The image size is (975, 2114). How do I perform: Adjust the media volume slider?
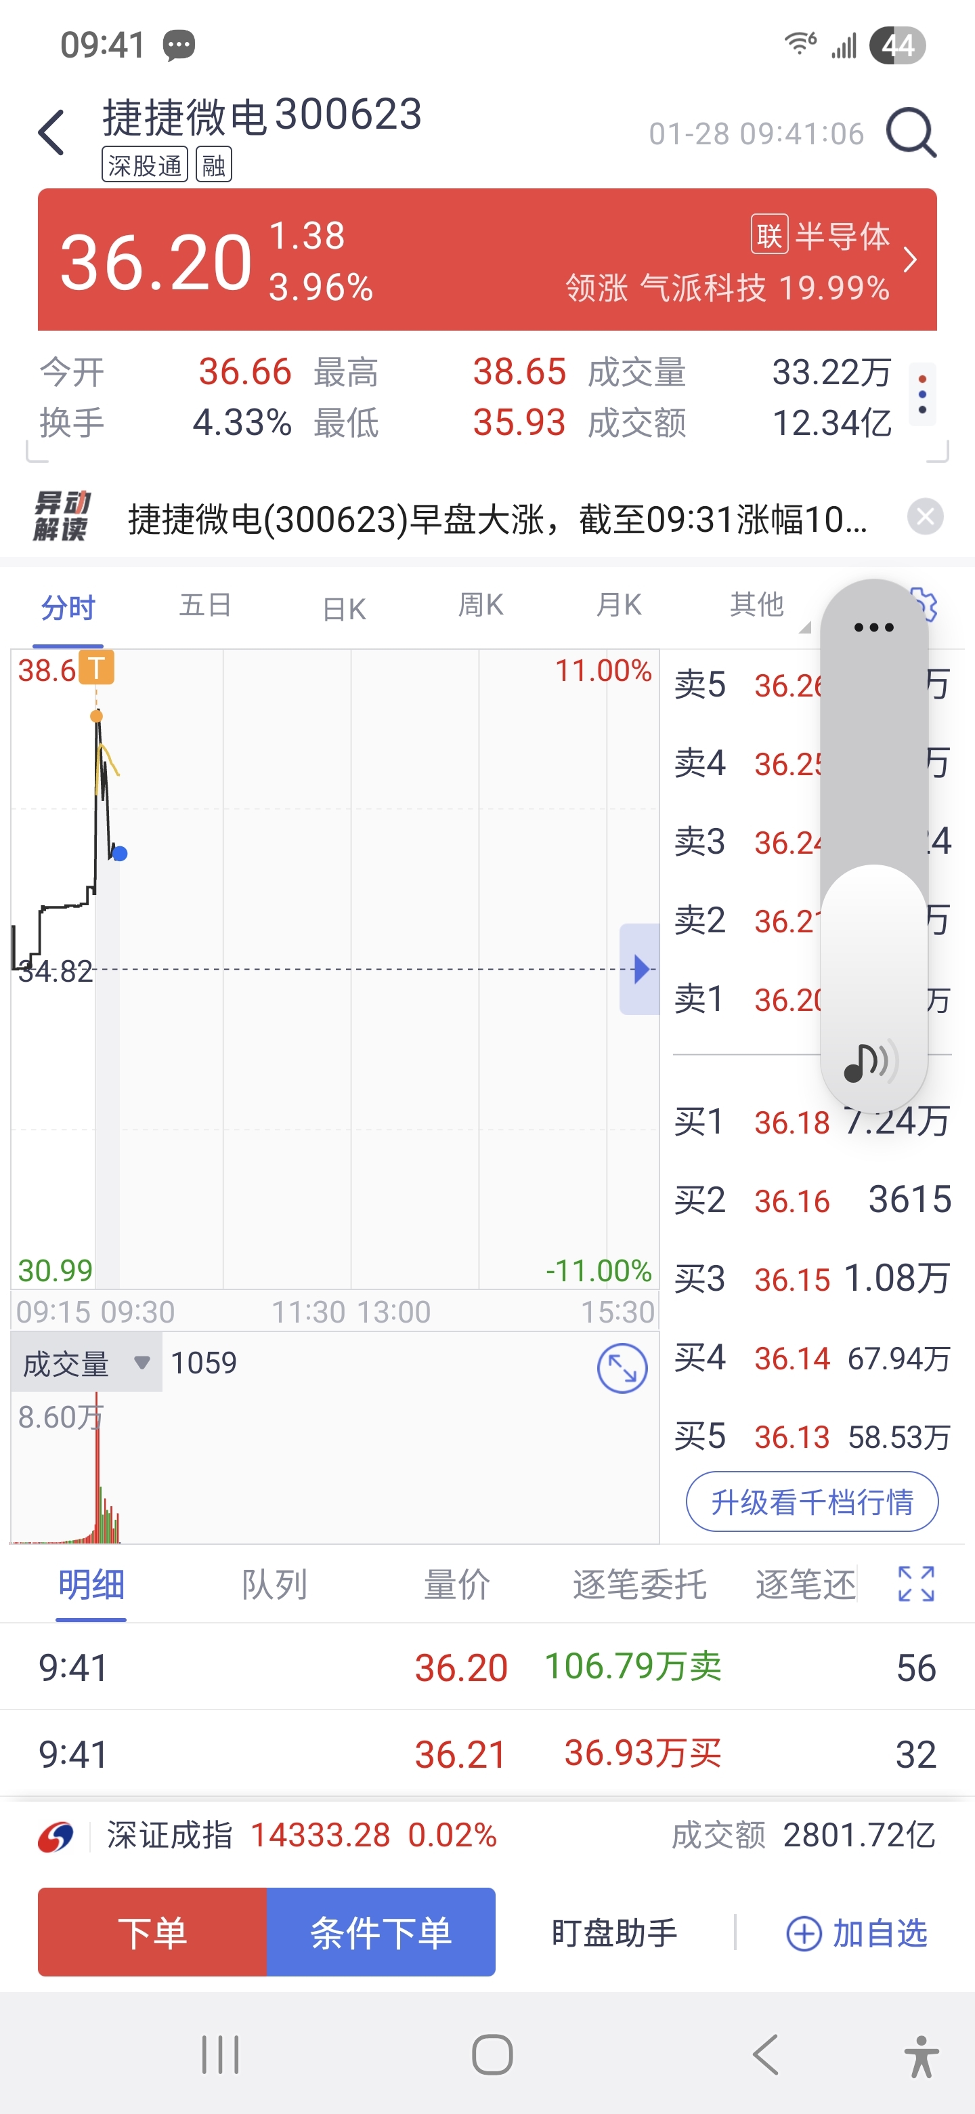(x=873, y=846)
